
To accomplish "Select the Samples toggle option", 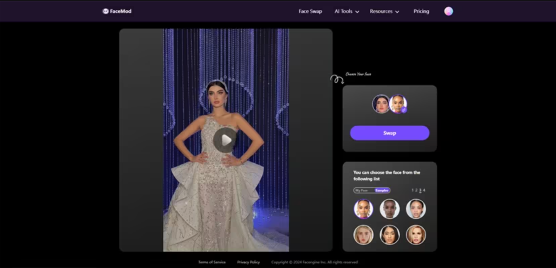I will pos(382,190).
